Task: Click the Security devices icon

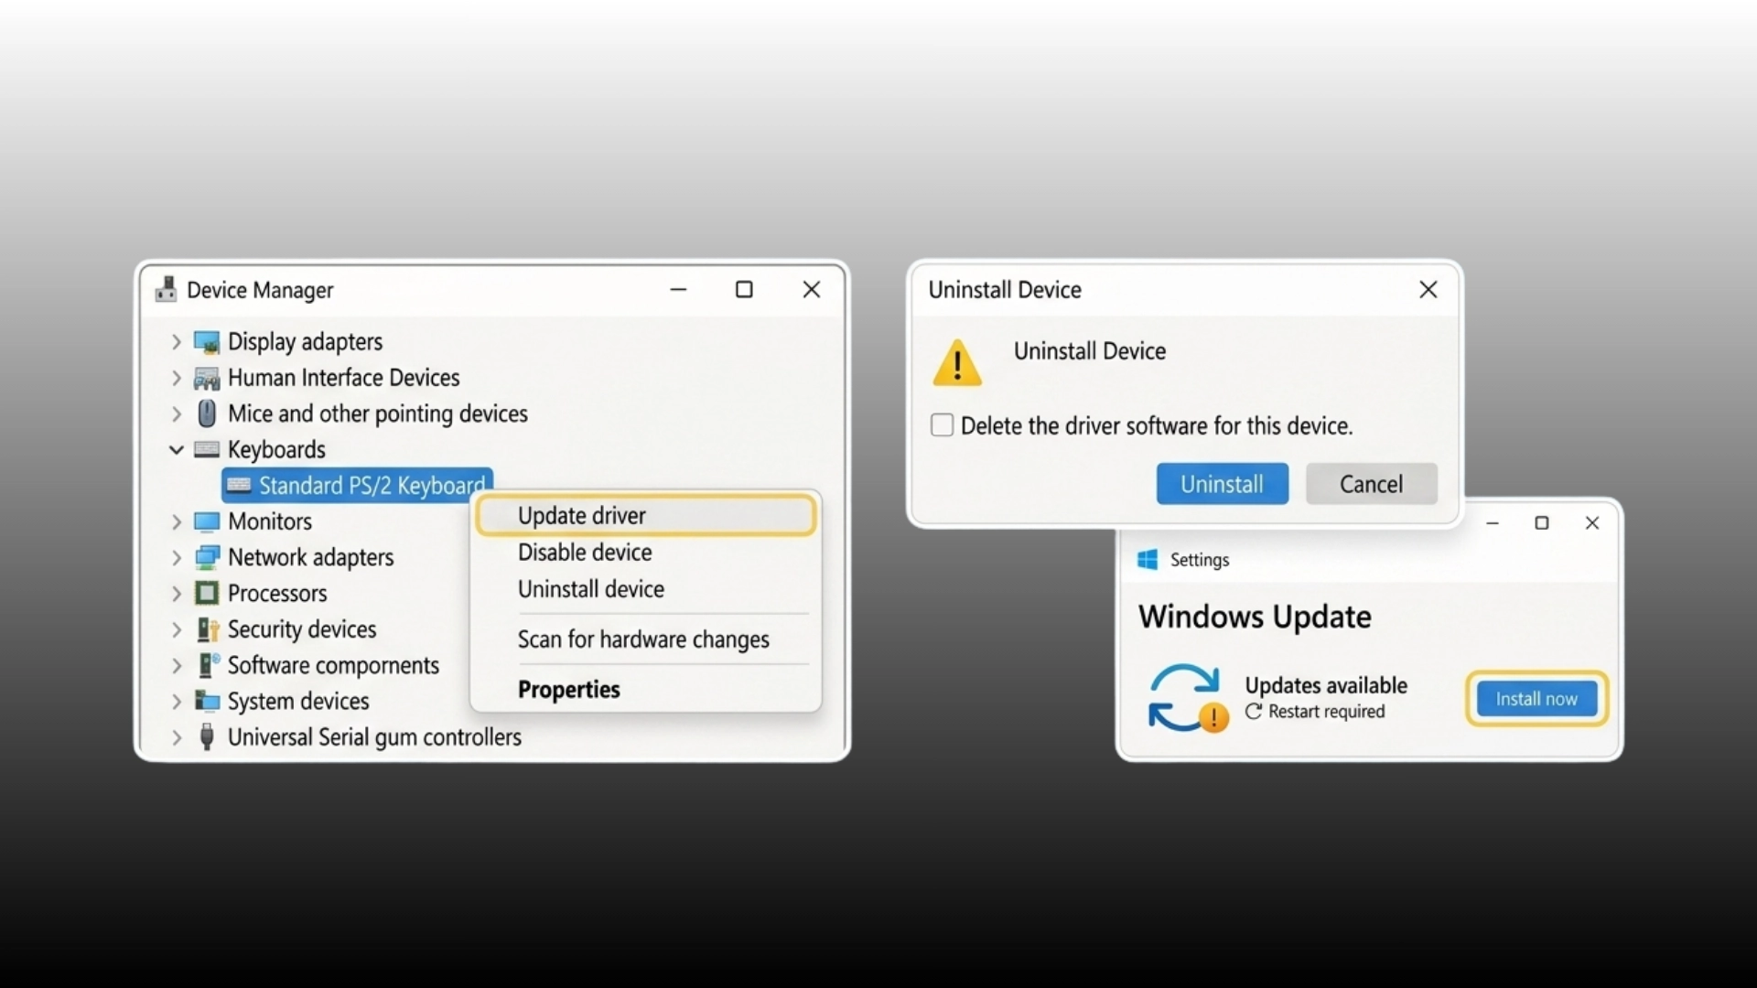Action: point(208,629)
